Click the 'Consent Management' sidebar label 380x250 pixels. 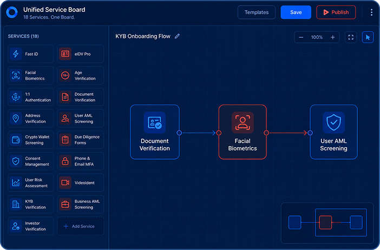[x=37, y=161]
